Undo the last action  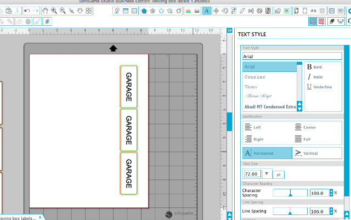pyautogui.click(x=27, y=11)
